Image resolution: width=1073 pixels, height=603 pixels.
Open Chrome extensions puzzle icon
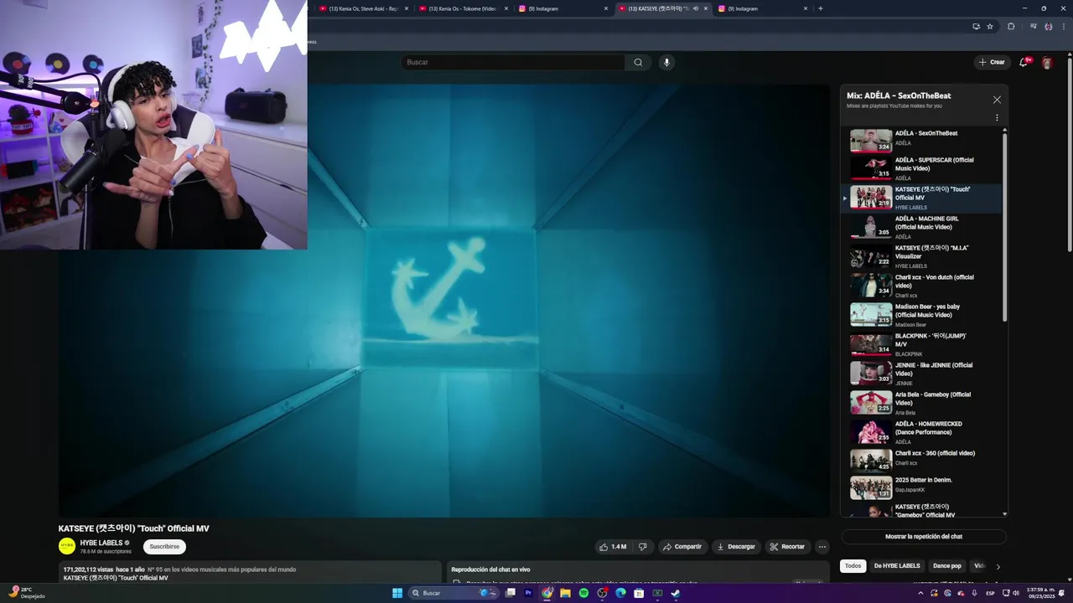[x=1011, y=26]
